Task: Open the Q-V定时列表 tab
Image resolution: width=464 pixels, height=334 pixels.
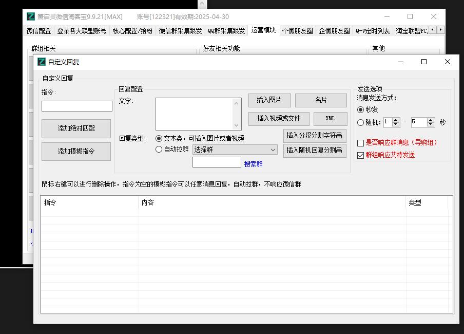Action: (373, 31)
